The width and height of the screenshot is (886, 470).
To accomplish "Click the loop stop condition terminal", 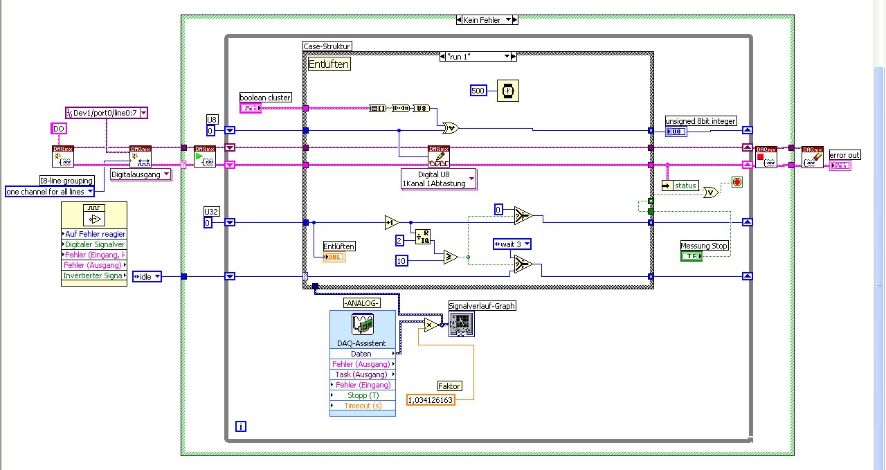I will pos(736,183).
